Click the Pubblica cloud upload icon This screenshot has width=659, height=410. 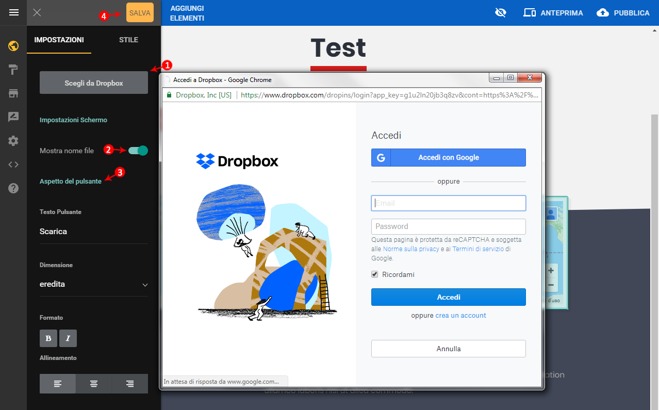(x=603, y=13)
